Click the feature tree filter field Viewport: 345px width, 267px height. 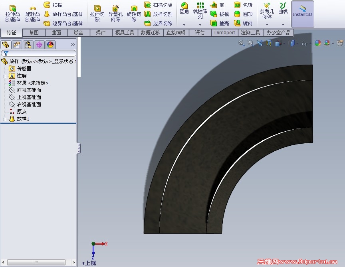point(39,53)
